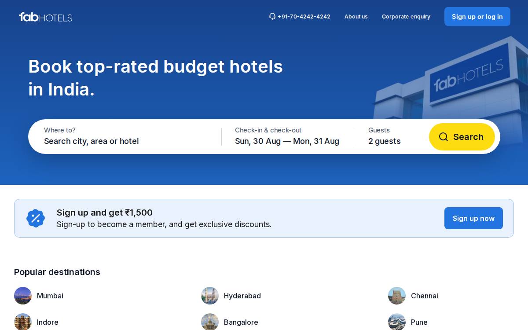
Task: Select the Indore destination thumbnail
Action: (x=23, y=322)
